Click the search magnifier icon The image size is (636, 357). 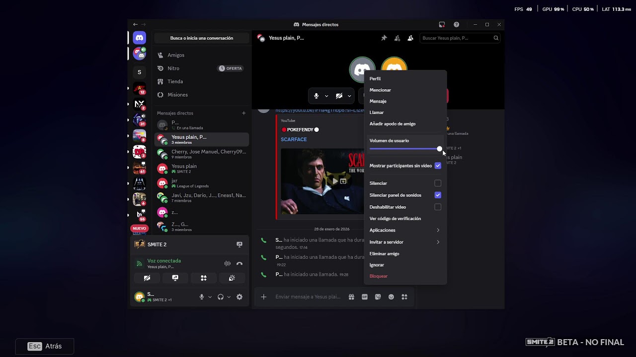[496, 38]
